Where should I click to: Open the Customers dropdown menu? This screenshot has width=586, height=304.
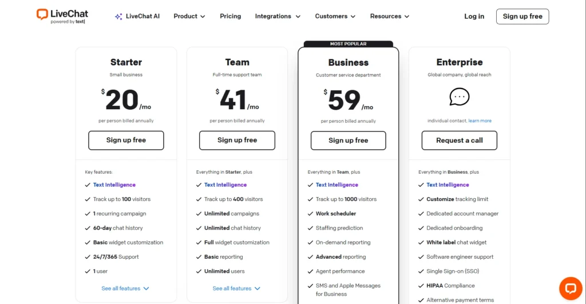pyautogui.click(x=335, y=17)
